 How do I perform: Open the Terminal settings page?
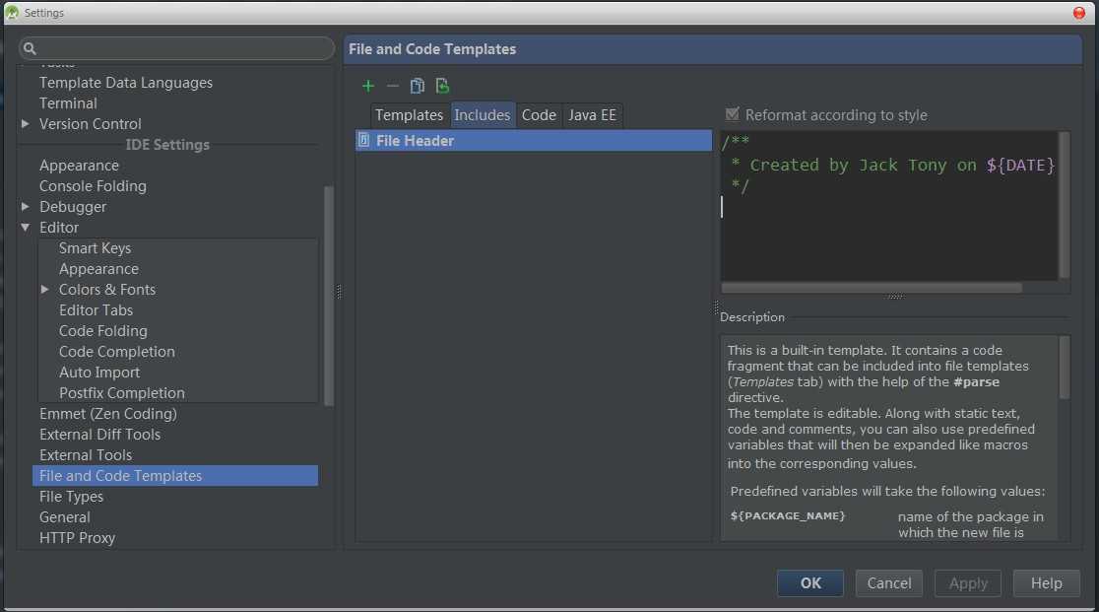68,103
